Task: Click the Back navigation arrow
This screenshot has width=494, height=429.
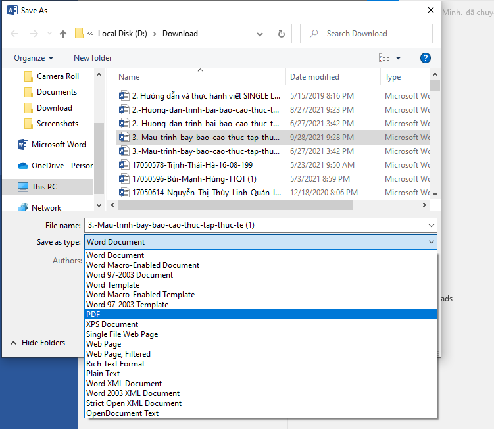Action: coord(14,34)
